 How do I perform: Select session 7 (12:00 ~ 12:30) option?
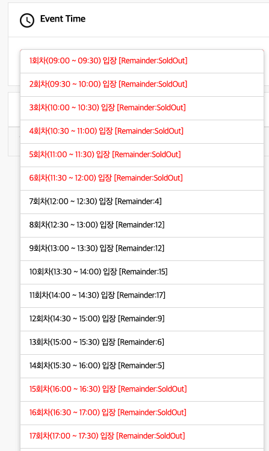142,202
